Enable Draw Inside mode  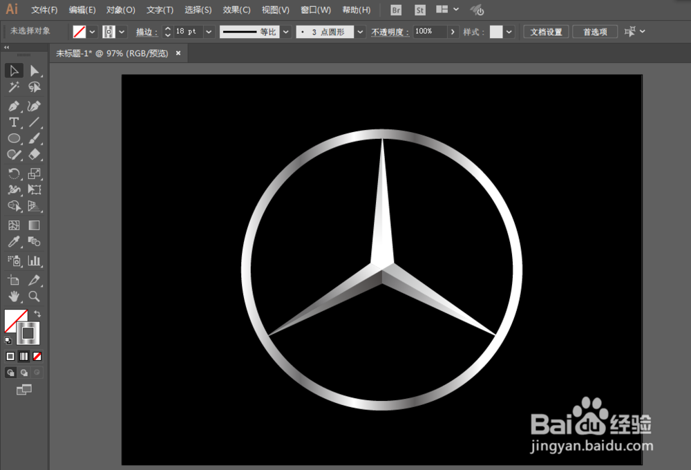tap(37, 373)
